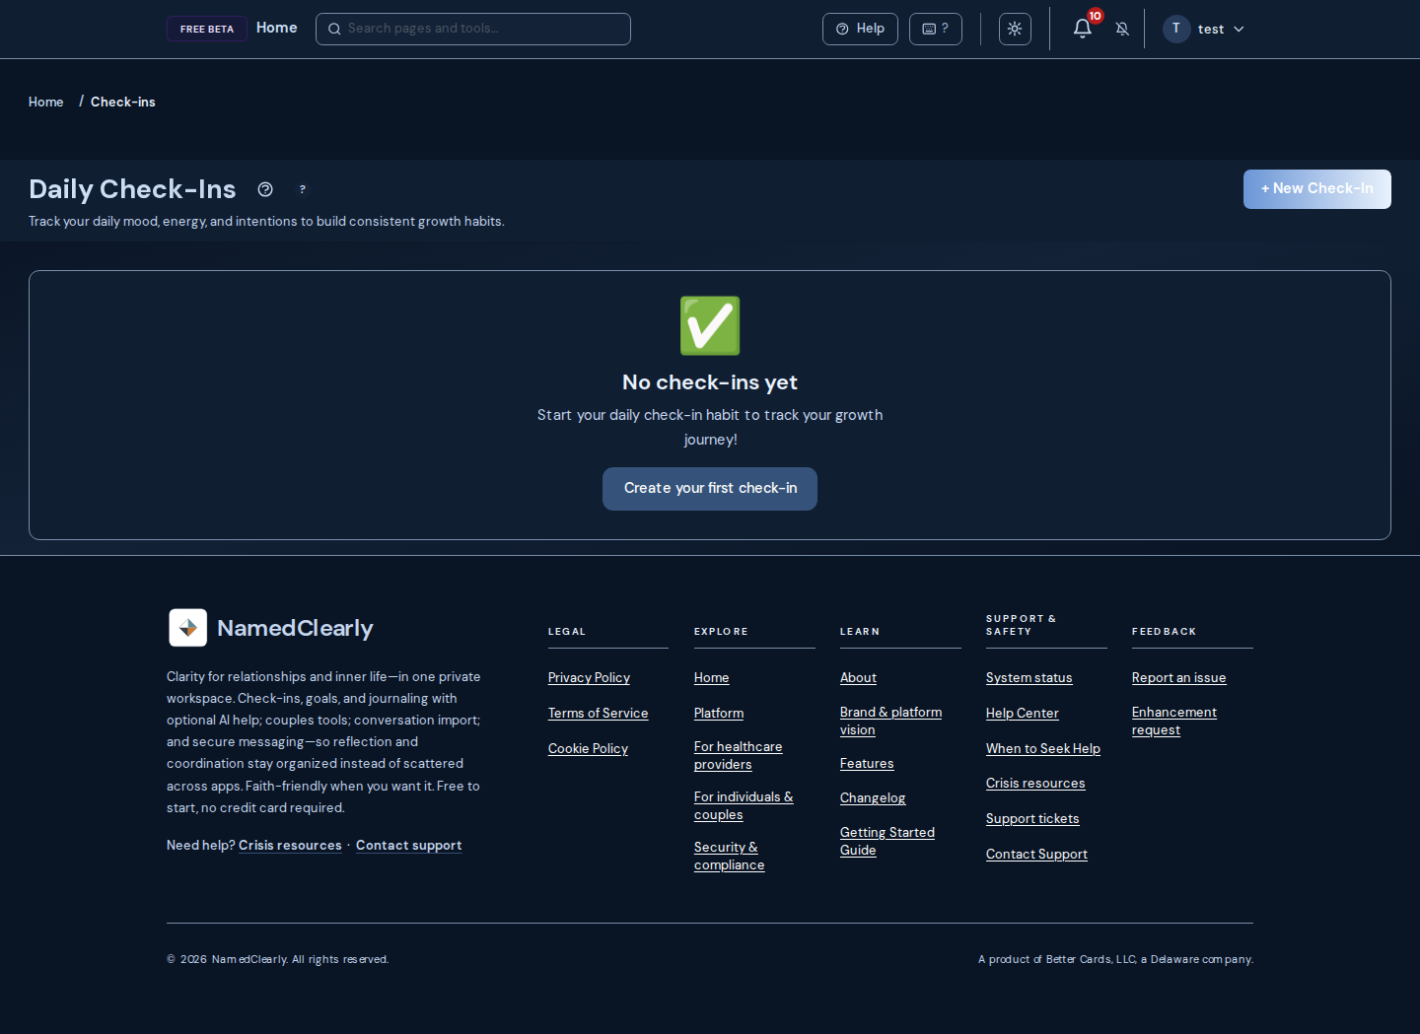The height and width of the screenshot is (1034, 1420).
Task: Open Crisis resources link beside Need help
Action: click(290, 846)
